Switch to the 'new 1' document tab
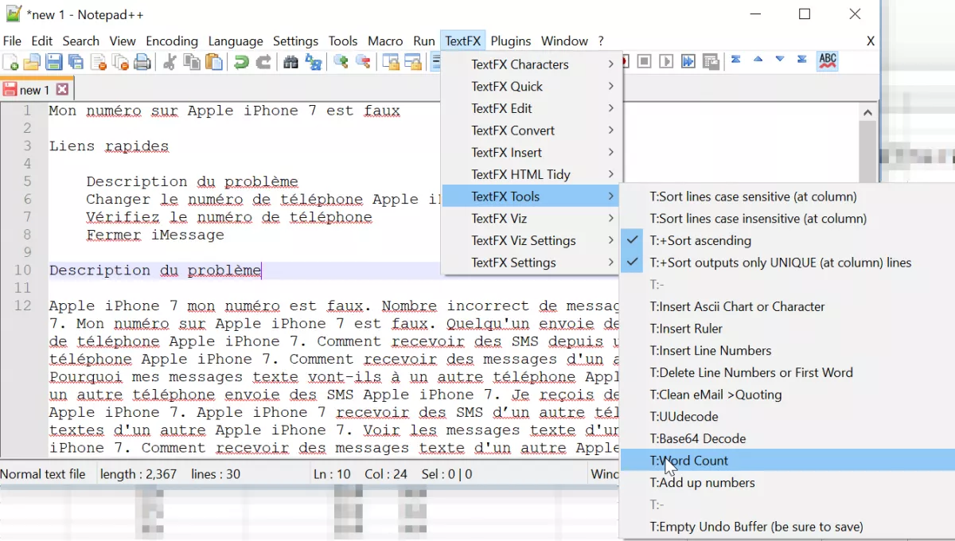 [x=35, y=90]
